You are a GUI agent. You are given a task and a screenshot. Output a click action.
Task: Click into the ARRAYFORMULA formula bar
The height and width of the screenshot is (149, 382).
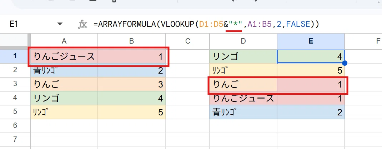(206, 24)
